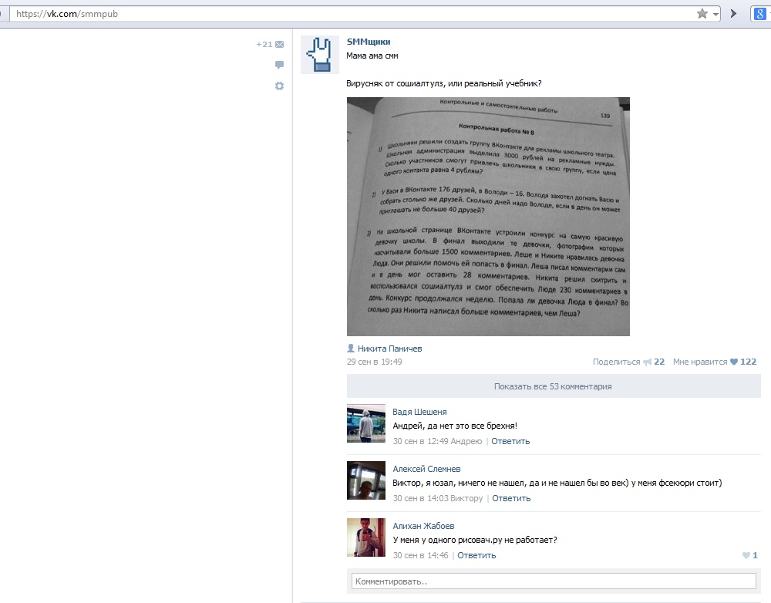Image resolution: width=771 pixels, height=603 pixels.
Task: Open Алихан Жабоев avatar photo
Action: click(x=365, y=537)
